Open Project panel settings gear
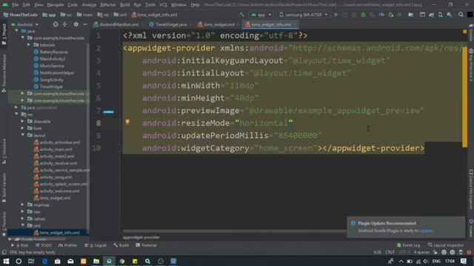 pyautogui.click(x=76, y=24)
